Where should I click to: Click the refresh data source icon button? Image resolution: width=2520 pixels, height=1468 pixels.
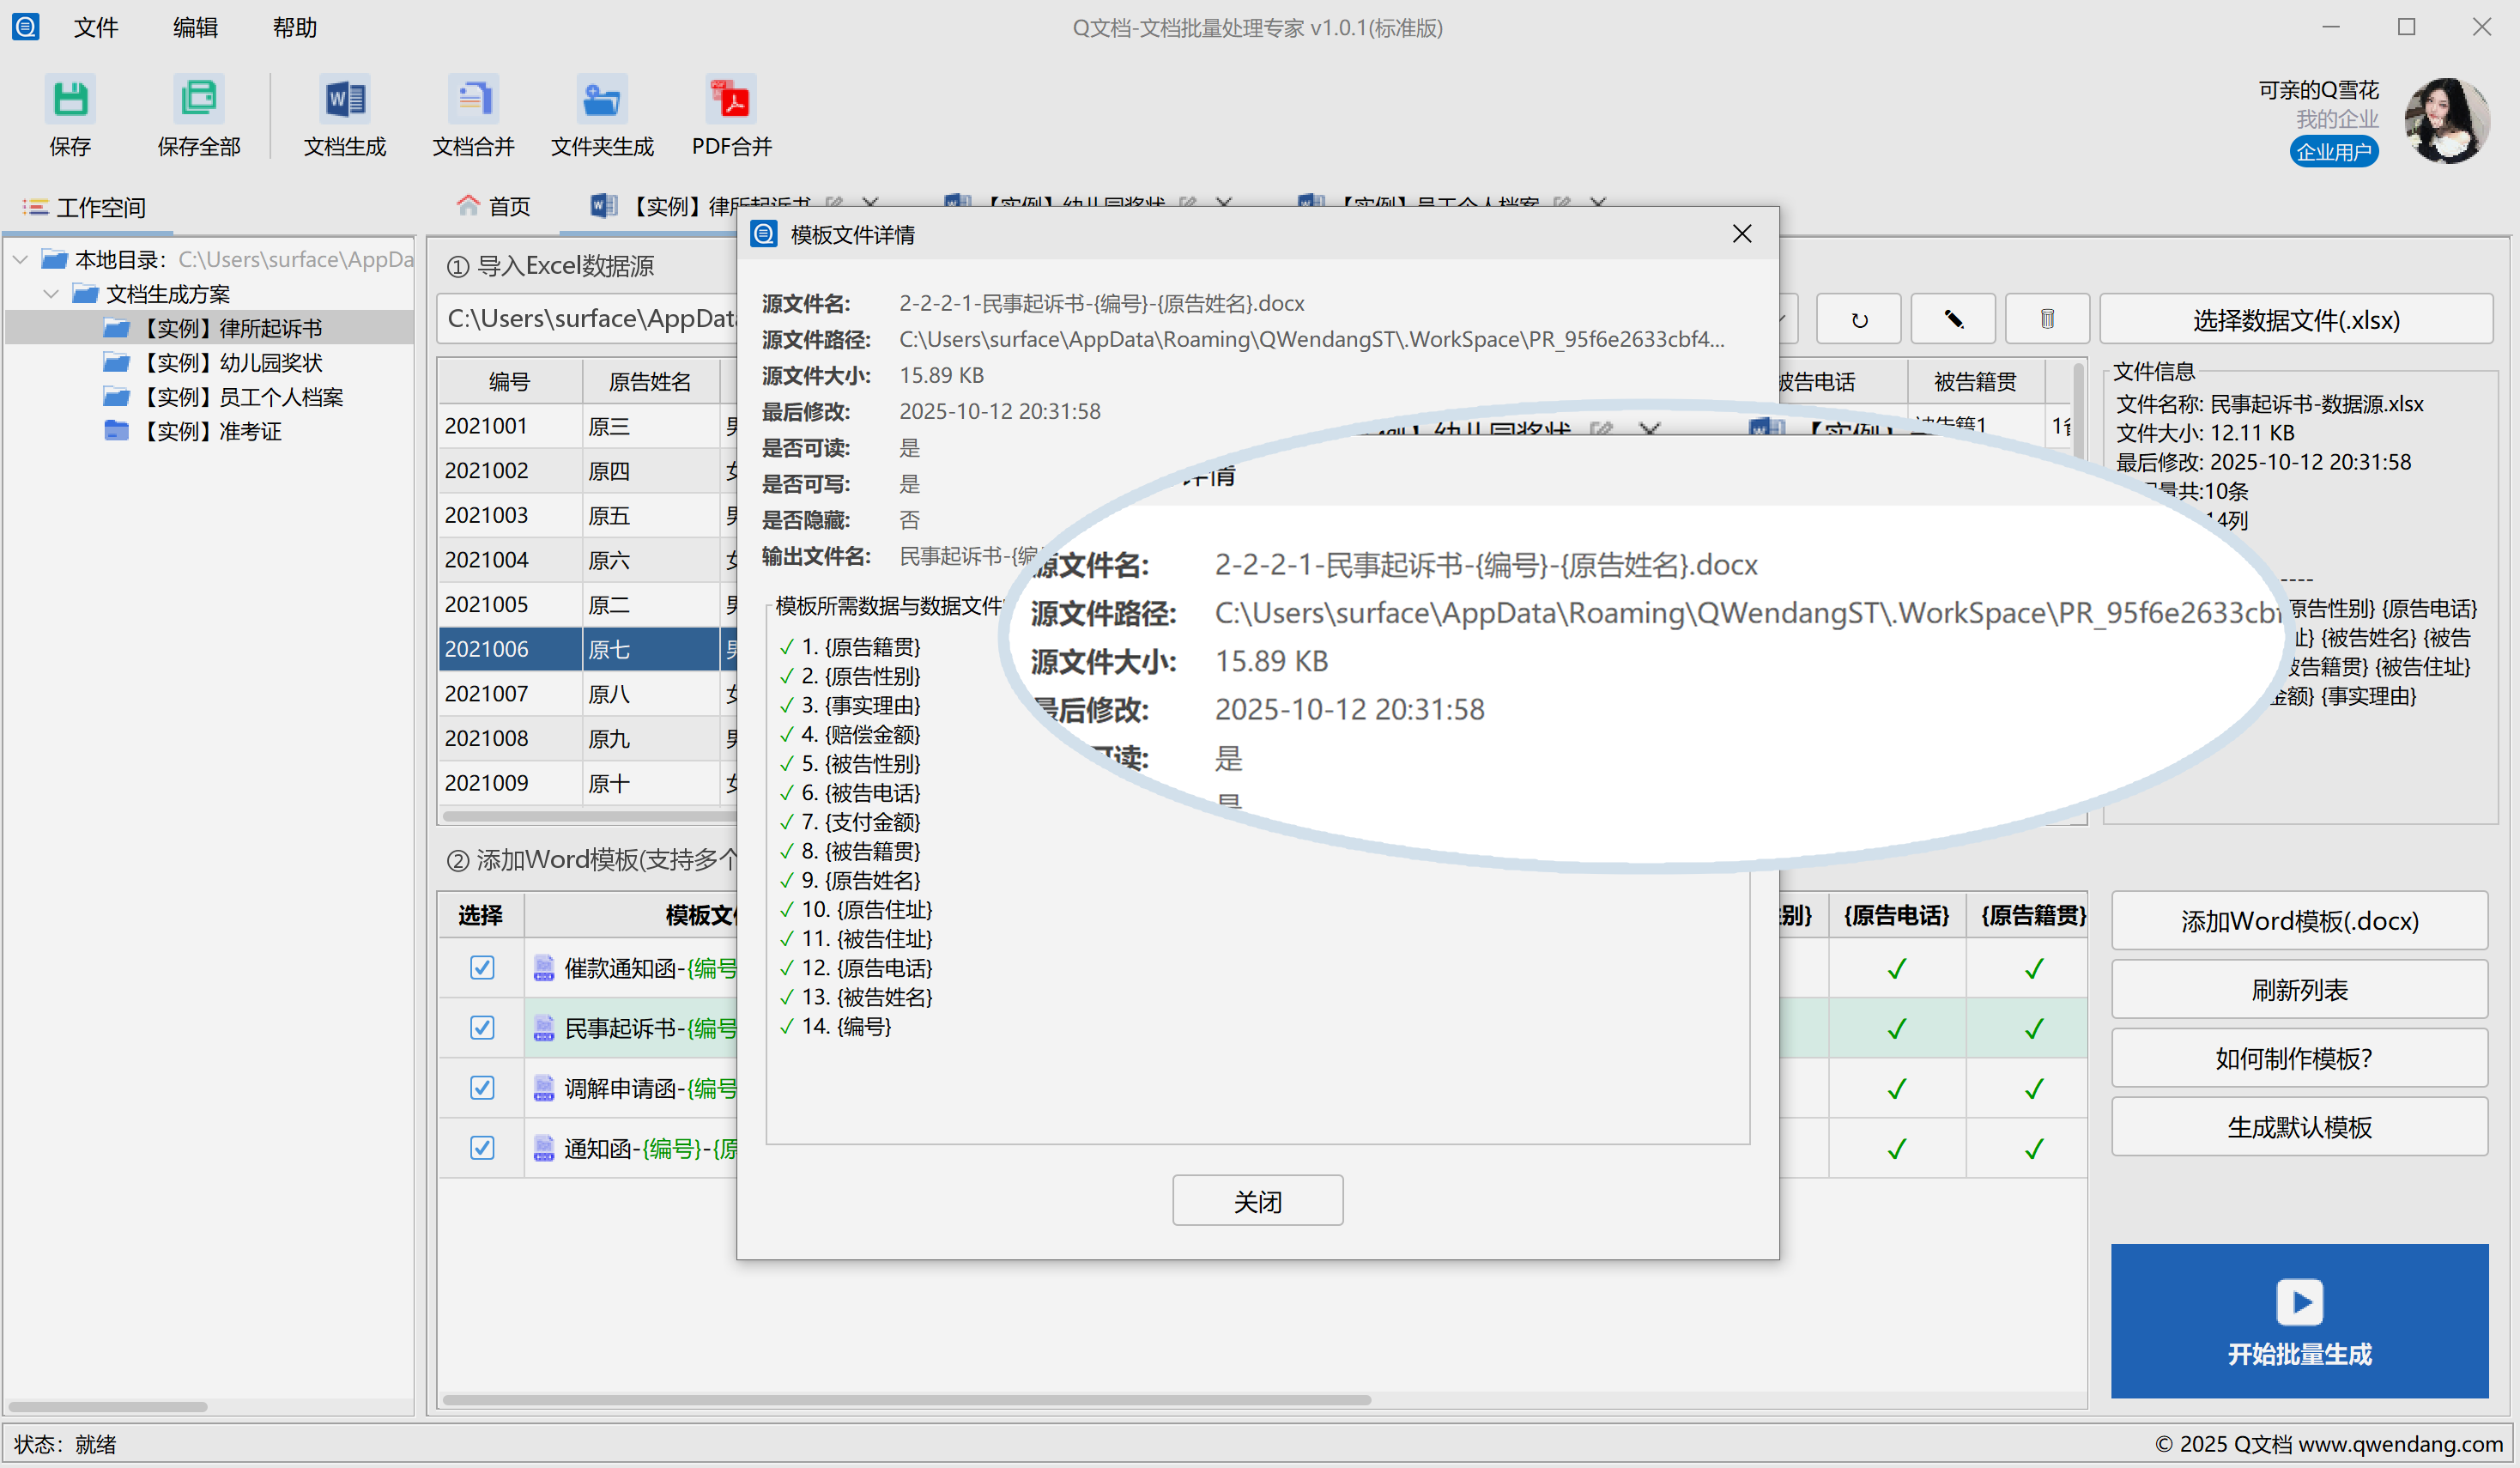click(x=1858, y=320)
